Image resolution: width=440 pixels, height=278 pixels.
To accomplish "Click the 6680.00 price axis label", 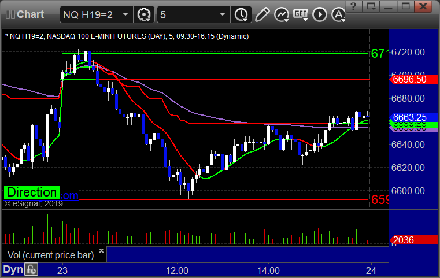I will [408, 98].
